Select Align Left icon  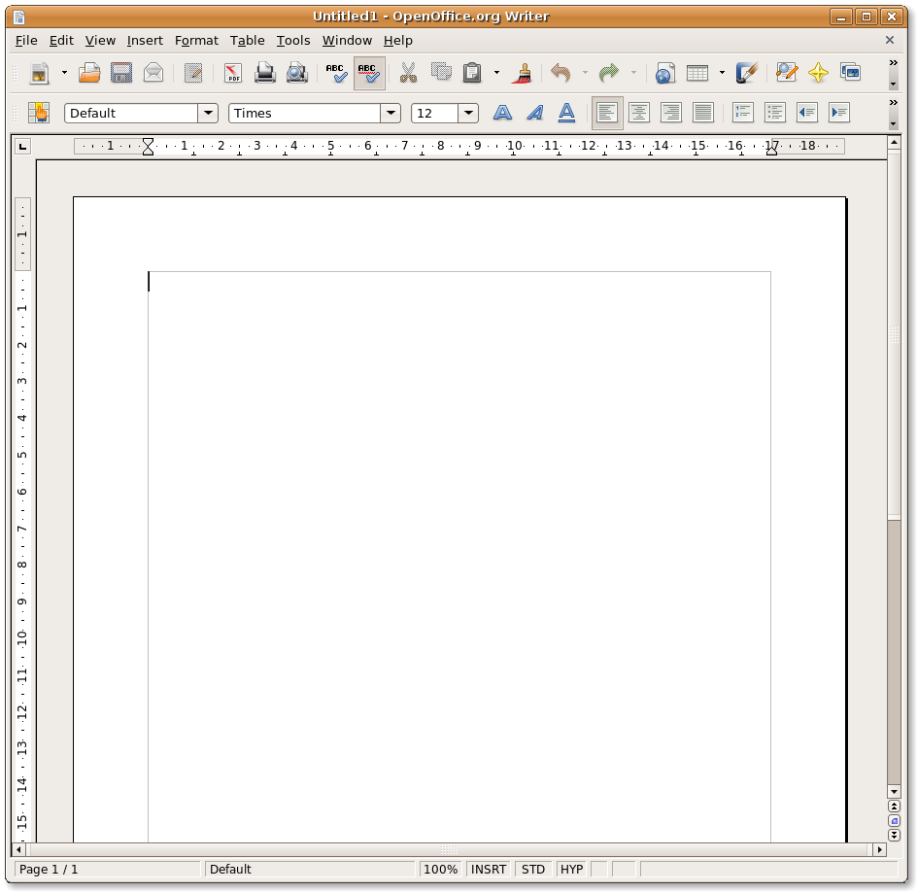click(607, 113)
